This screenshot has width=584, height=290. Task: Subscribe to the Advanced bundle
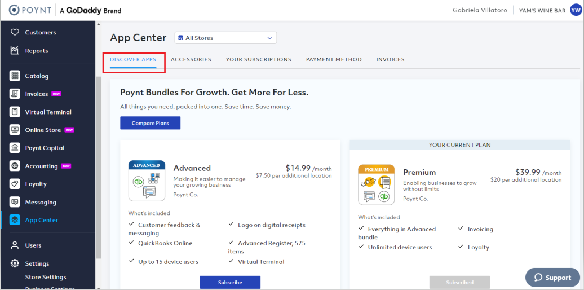[230, 282]
